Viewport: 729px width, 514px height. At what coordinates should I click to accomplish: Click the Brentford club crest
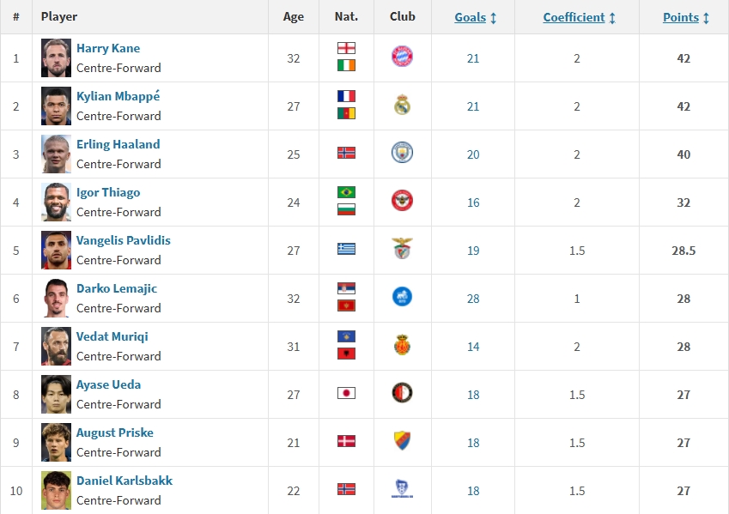tap(402, 202)
